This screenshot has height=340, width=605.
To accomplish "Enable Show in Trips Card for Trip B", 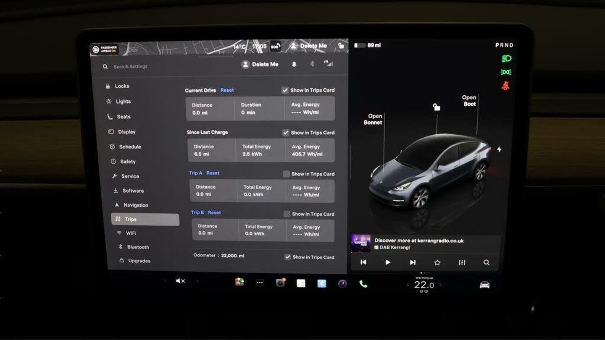I will (x=287, y=214).
